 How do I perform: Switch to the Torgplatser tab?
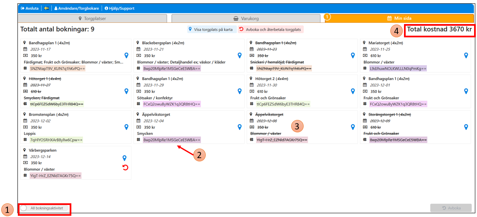point(92,19)
